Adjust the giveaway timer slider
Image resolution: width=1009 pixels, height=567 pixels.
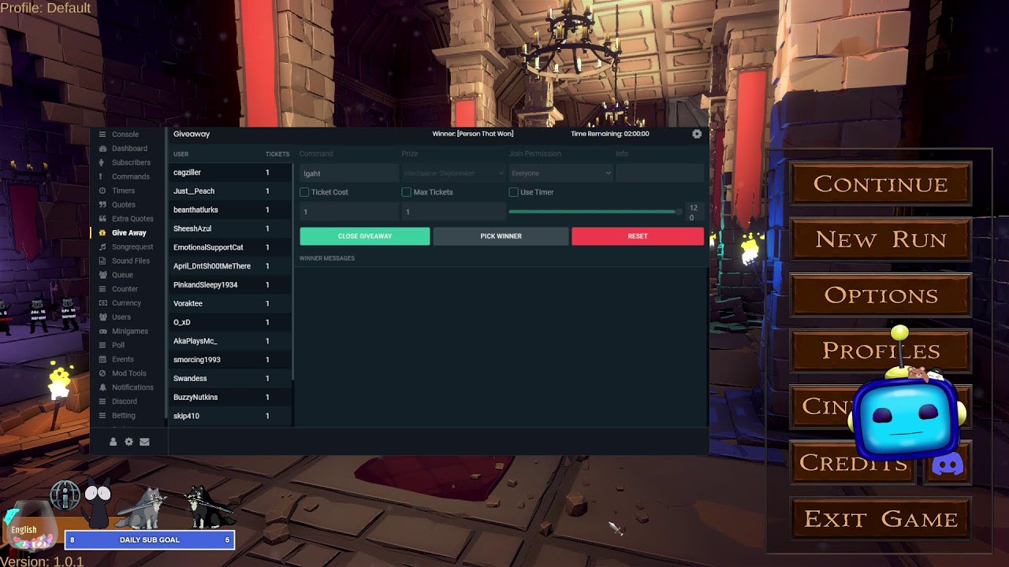[595, 212]
